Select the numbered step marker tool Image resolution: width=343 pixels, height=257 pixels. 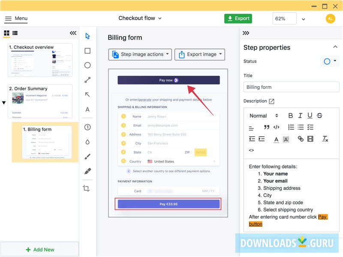pos(87,127)
